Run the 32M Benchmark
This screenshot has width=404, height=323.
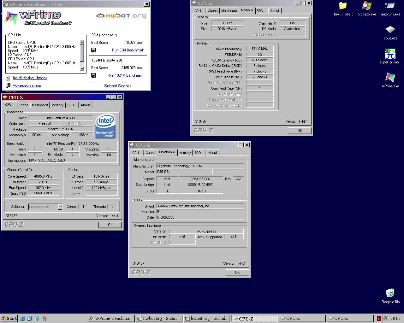[x=128, y=50]
